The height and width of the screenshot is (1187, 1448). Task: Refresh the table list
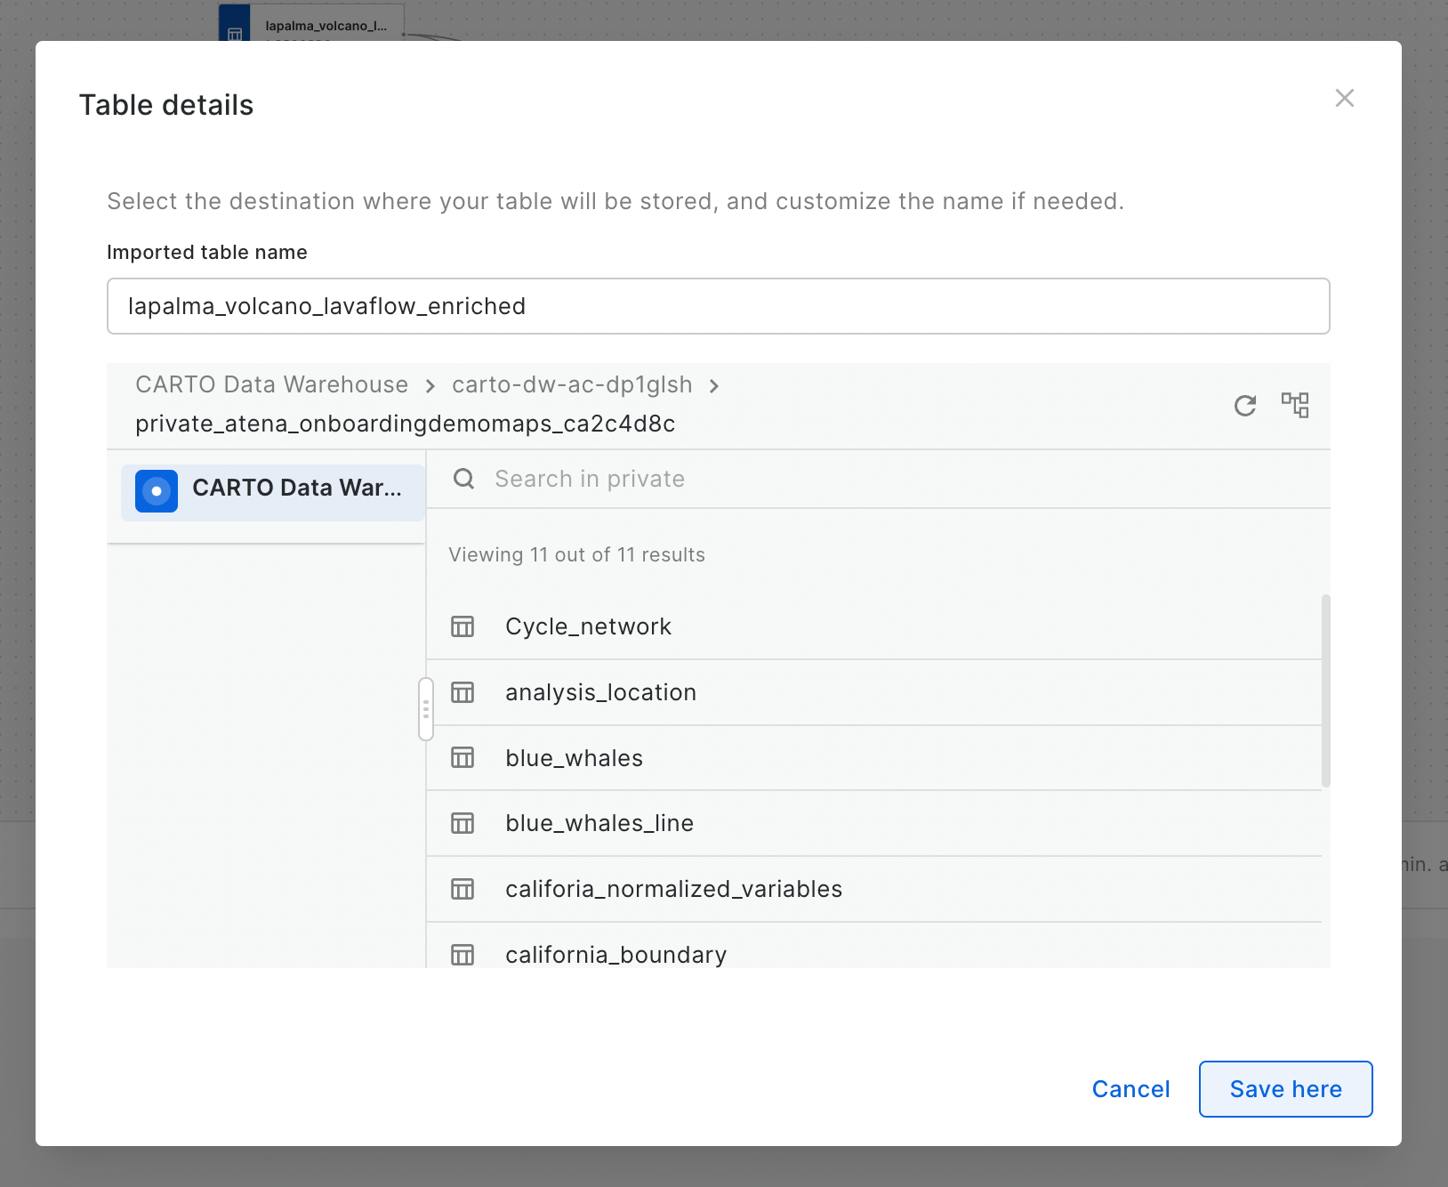point(1245,406)
